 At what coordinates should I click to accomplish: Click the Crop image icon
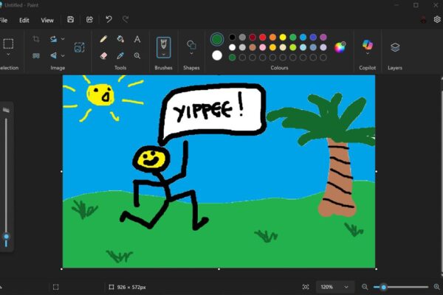coord(35,39)
